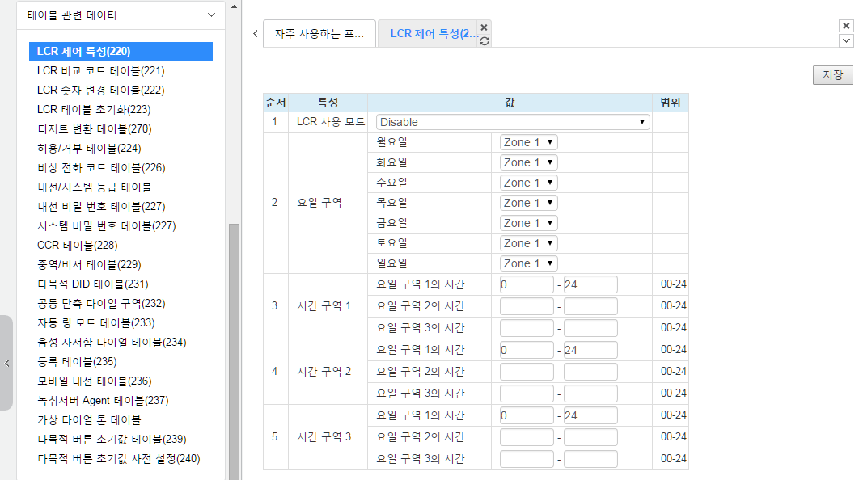Click 시간 구역 3 요일 구역 1 start field
This screenshot has width=859, height=480.
click(x=527, y=416)
